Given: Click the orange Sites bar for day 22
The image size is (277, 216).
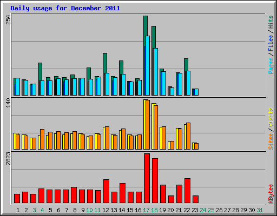Looking at the screenshot, I should click(x=188, y=136).
